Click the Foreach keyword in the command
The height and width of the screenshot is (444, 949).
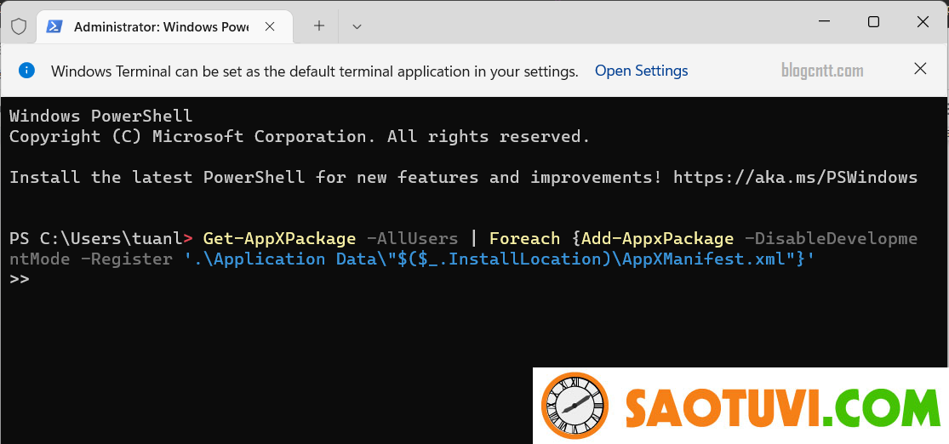click(525, 238)
